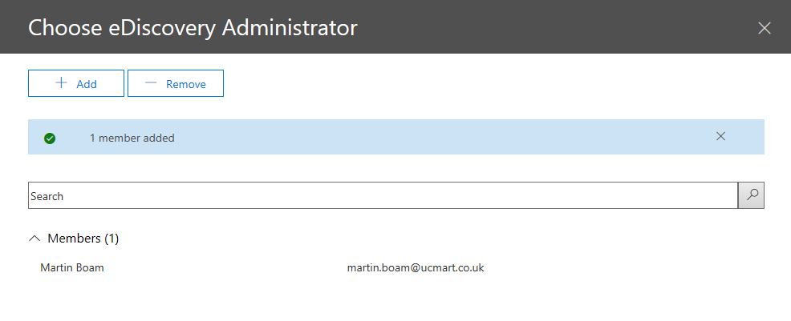The image size is (791, 321).
Task: Click the minus icon on Remove button
Action: coord(150,83)
